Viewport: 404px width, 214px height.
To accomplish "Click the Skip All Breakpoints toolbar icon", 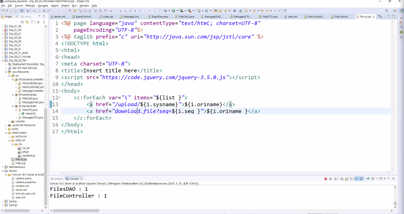I will 27,11.
